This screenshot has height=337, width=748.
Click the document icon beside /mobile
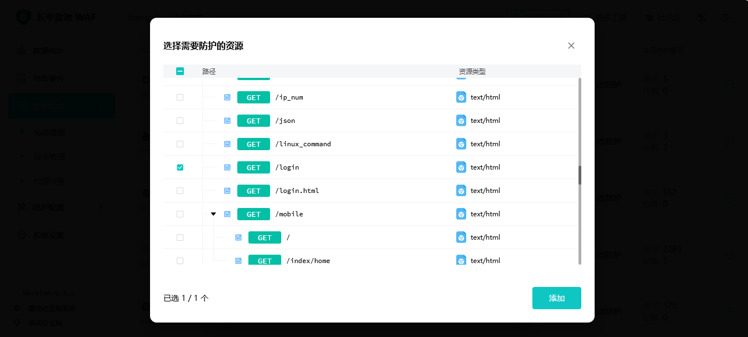[x=227, y=214]
